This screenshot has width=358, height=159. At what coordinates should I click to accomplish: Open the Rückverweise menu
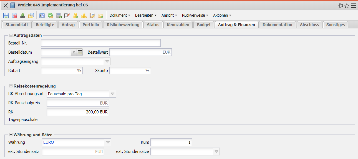[195, 15]
